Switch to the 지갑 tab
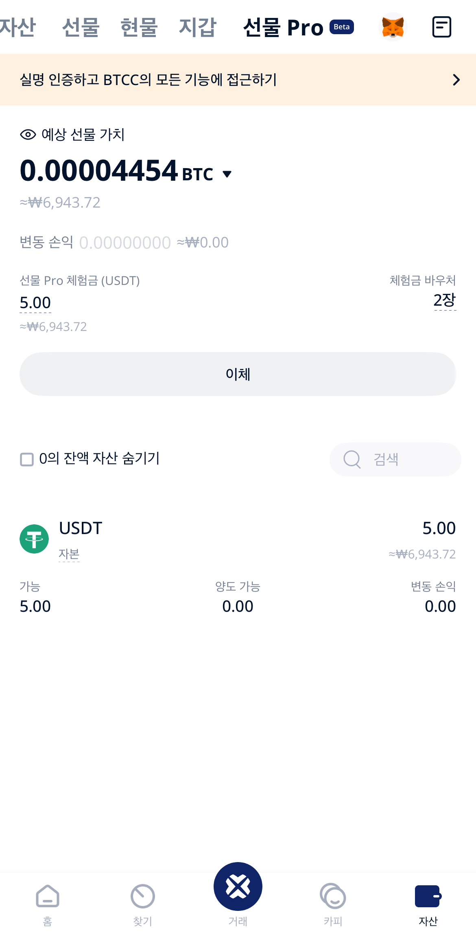Screen dimensions: 476x939 coord(198,28)
